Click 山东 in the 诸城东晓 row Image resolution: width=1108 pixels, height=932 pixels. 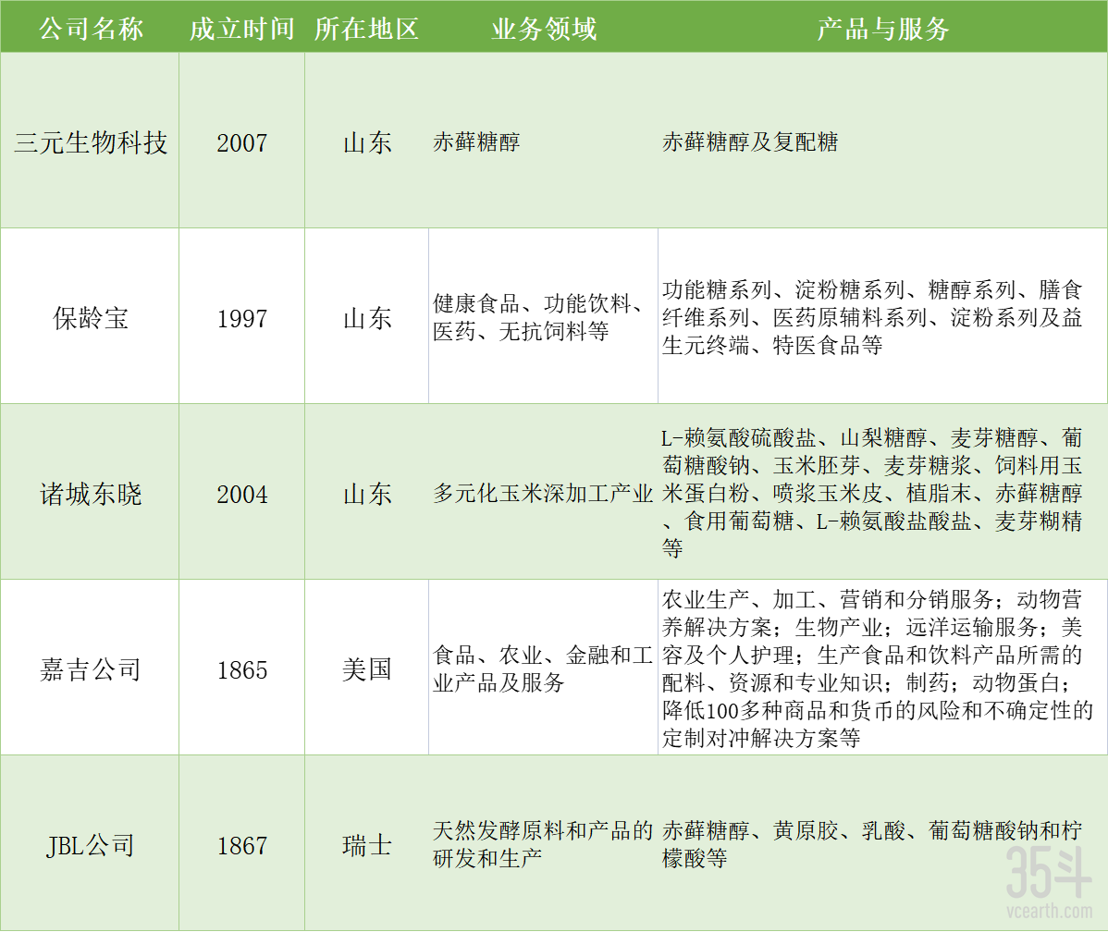pyautogui.click(x=367, y=494)
